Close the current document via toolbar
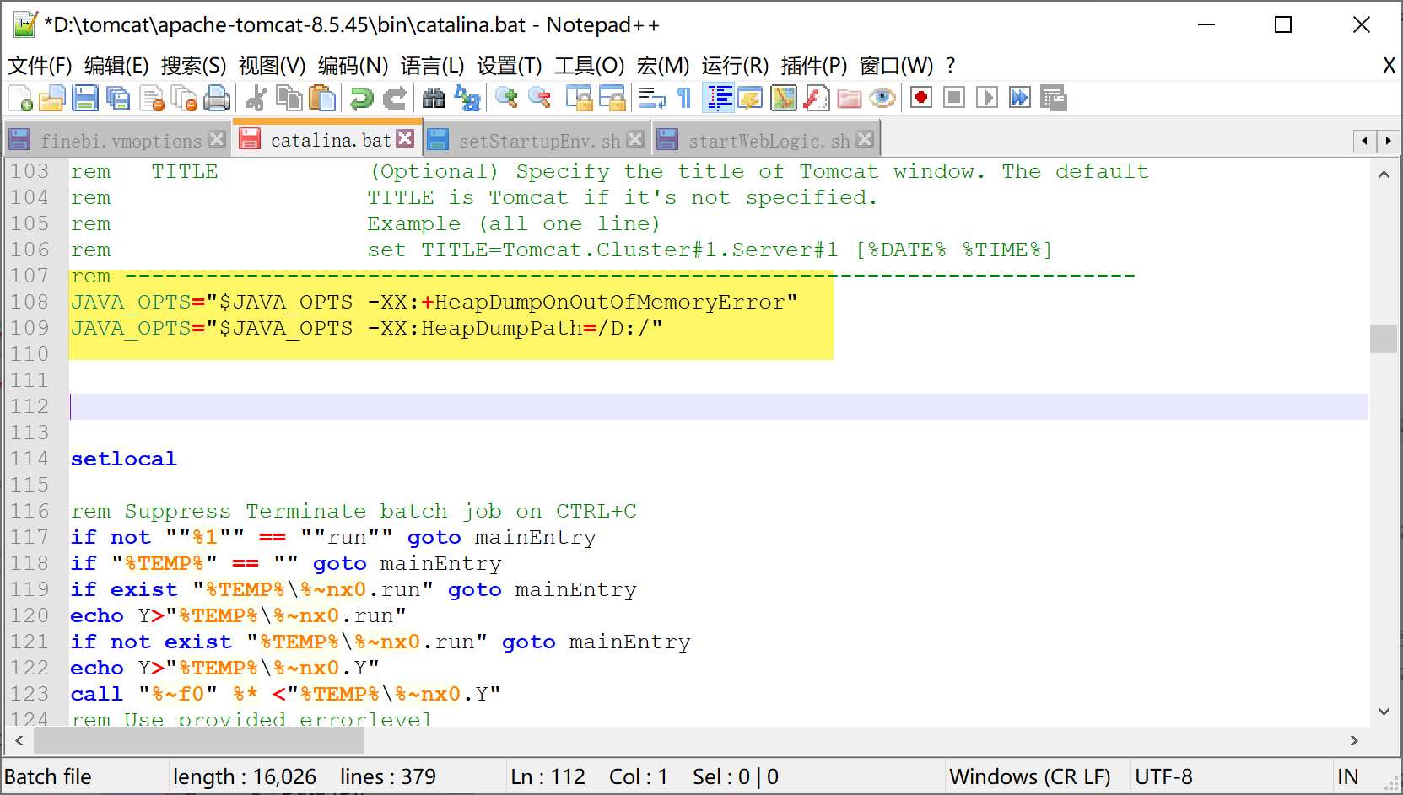 tap(152, 99)
